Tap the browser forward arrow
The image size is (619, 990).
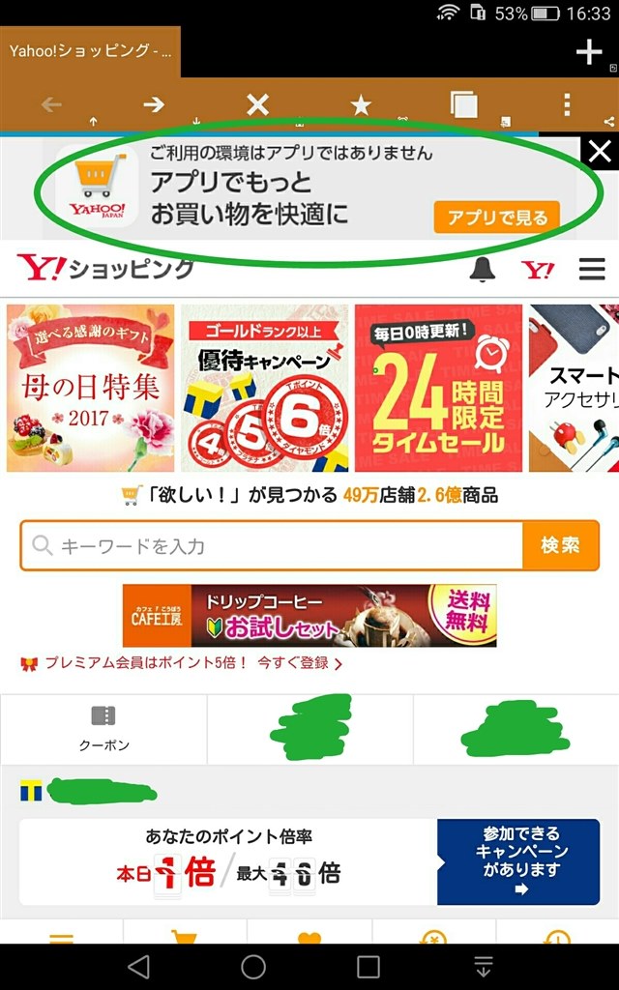point(154,104)
